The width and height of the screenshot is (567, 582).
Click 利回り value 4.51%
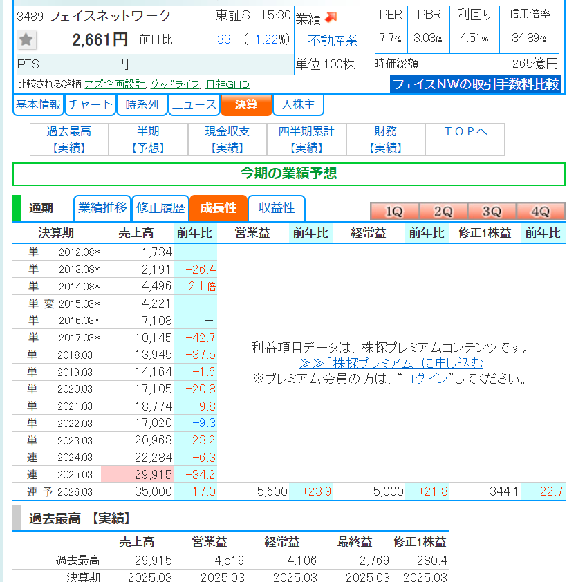coord(474,38)
